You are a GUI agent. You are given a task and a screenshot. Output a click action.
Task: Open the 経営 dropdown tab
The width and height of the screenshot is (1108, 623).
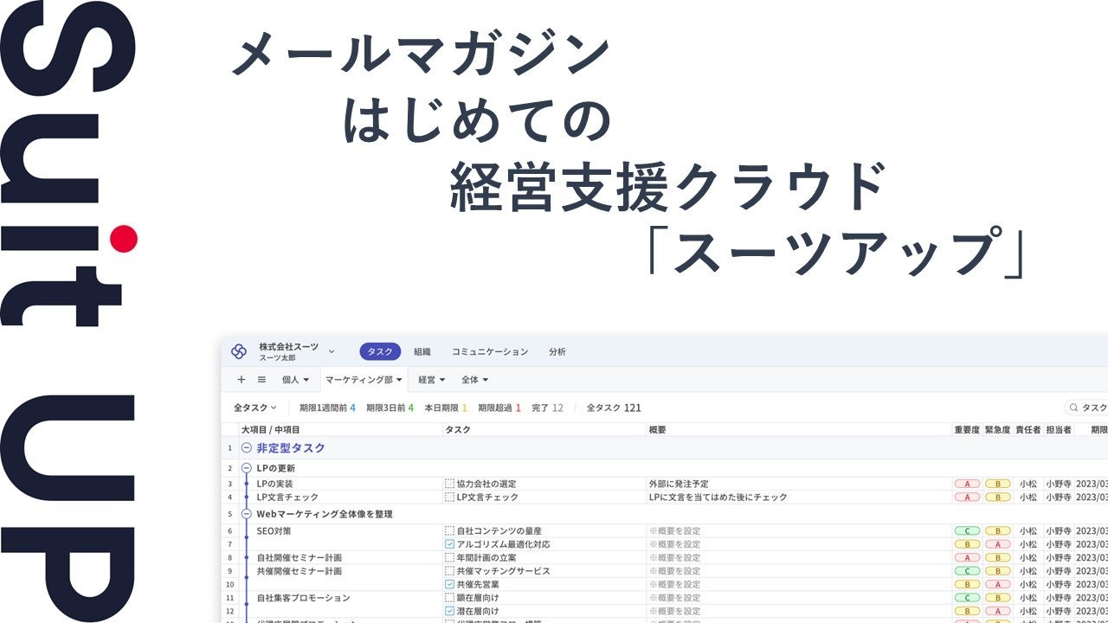click(x=431, y=380)
